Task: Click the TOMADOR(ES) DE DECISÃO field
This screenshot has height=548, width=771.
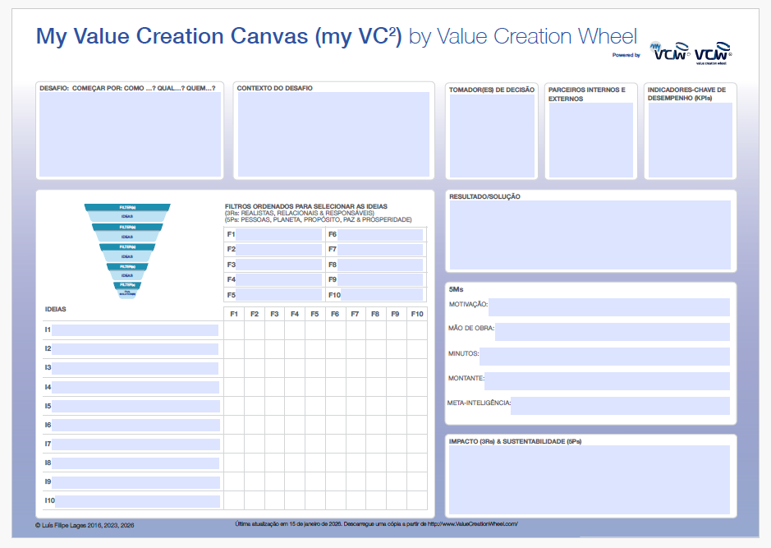Action: tap(492, 136)
